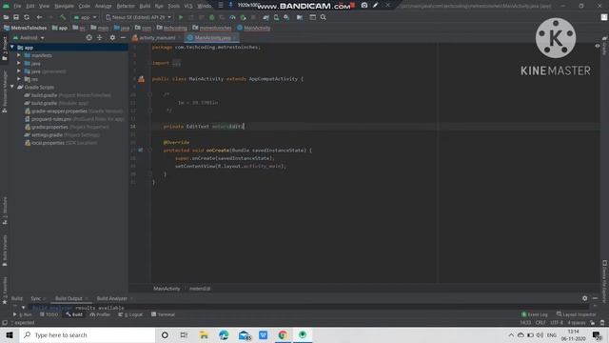Collapse the app module tree node
Image resolution: width=609 pixels, height=343 pixels.
coord(12,48)
